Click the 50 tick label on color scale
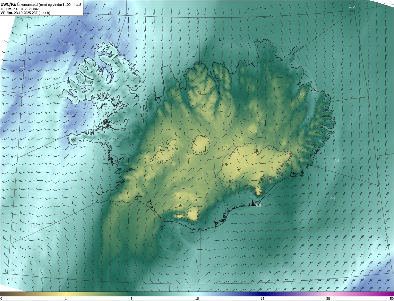The image size is (394, 301). tap(392, 299)
